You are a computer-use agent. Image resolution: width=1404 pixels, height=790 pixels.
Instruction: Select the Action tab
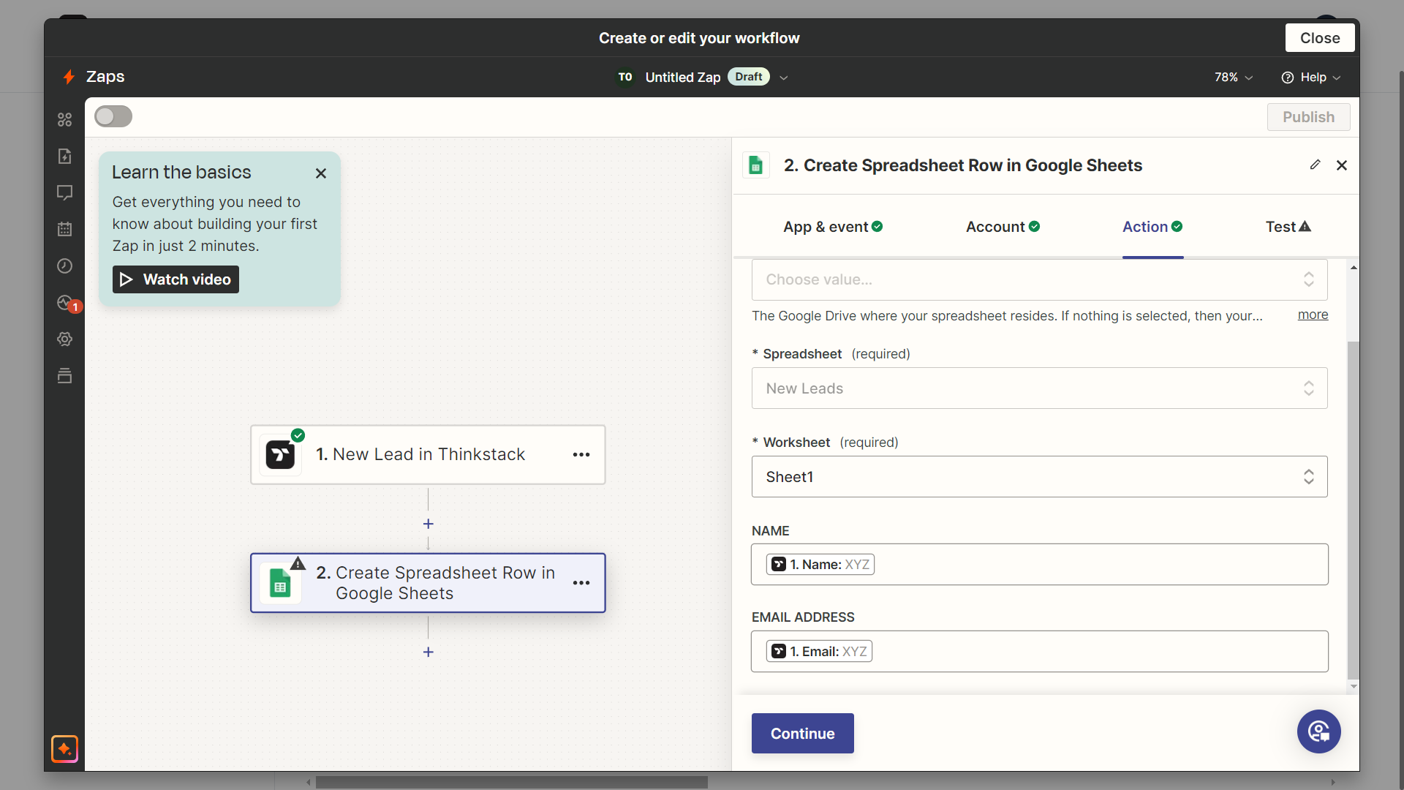1152,227
